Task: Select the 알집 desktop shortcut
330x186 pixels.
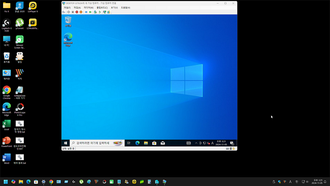Action: pos(20,58)
